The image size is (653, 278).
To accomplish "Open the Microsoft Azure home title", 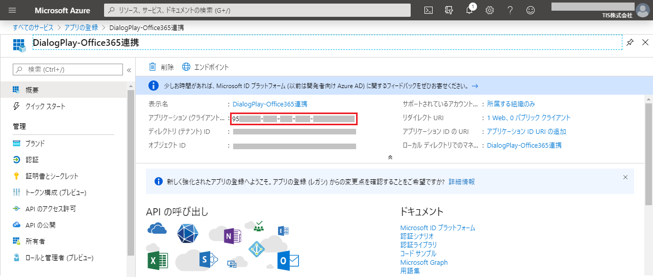I will click(x=62, y=10).
